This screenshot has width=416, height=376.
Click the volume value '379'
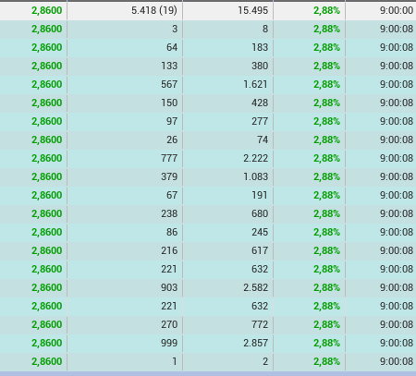pos(169,176)
